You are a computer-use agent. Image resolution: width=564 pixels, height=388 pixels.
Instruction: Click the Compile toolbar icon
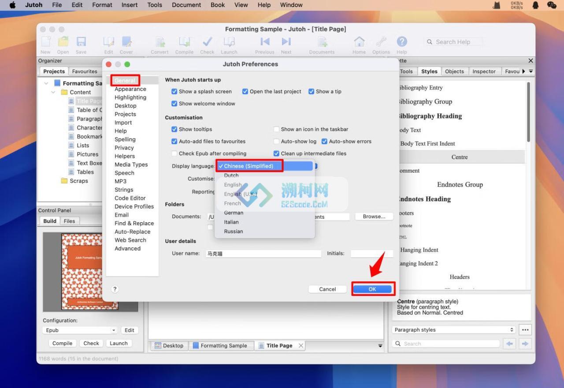pos(184,42)
